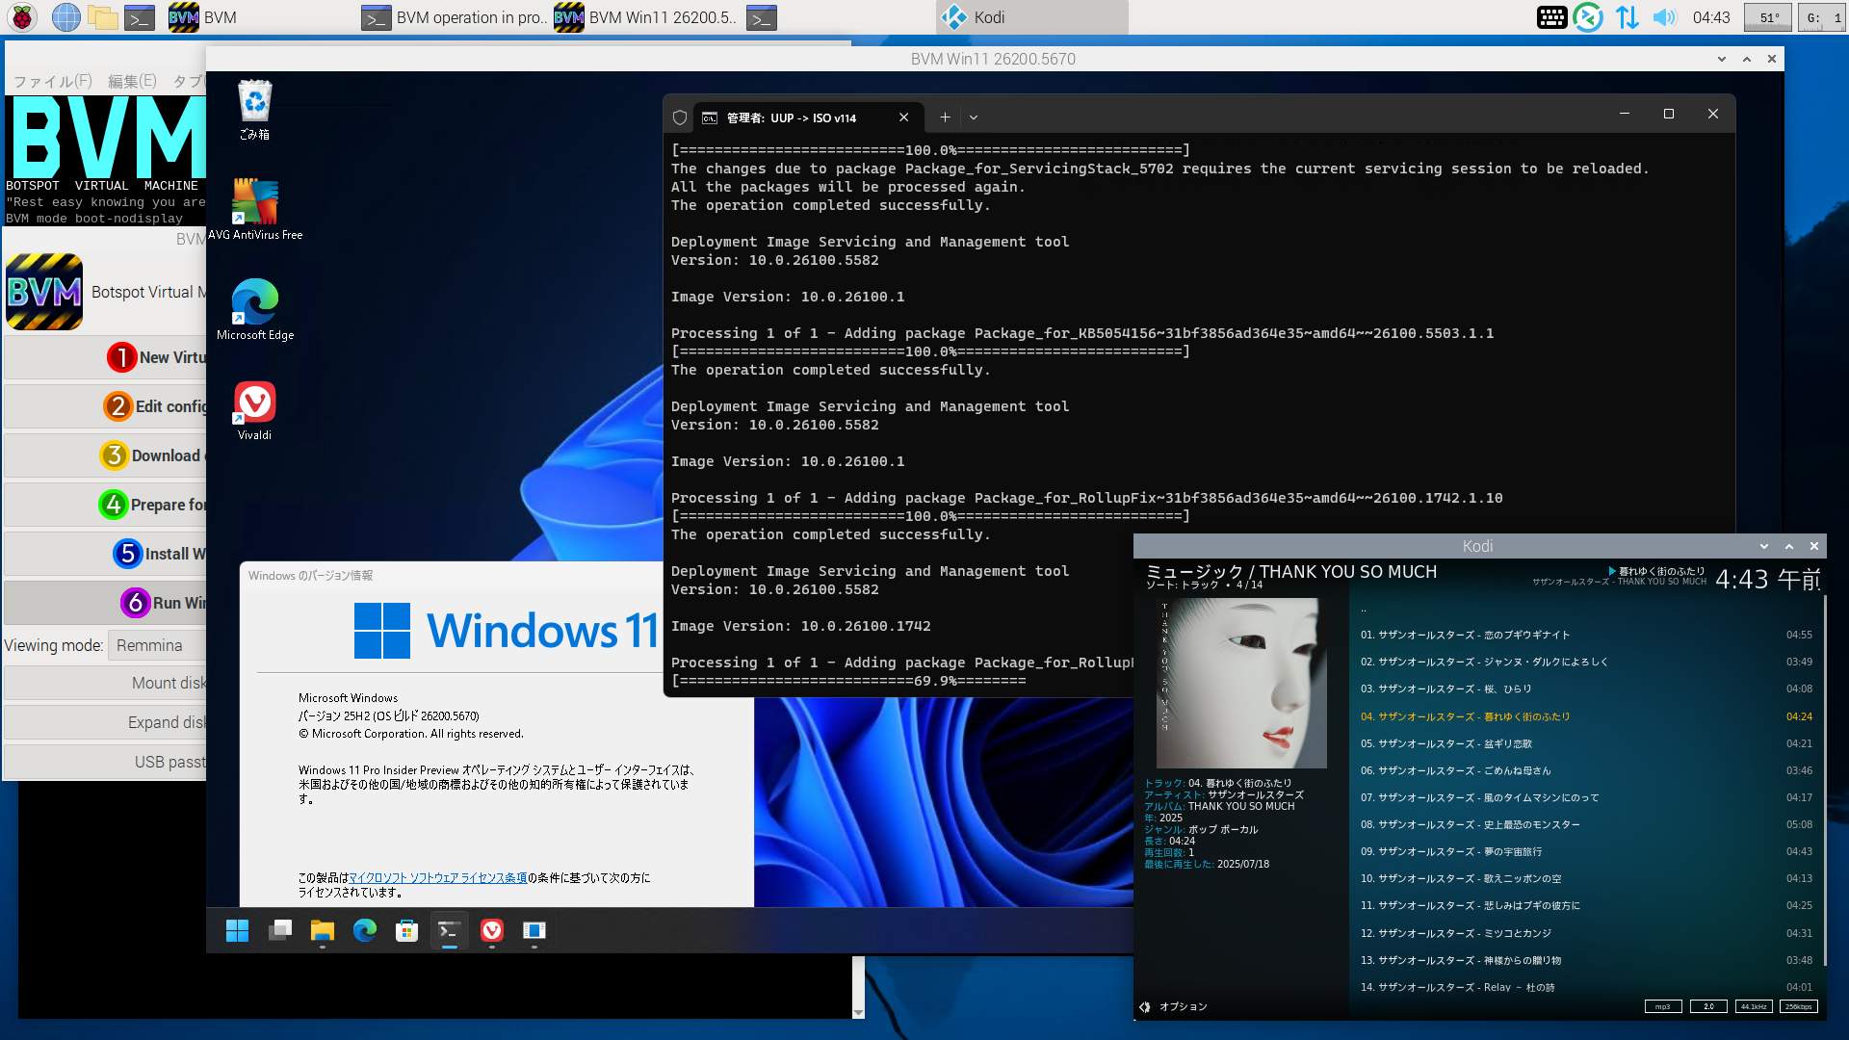Open Edge on the Windows taskbar
Image resolution: width=1849 pixels, height=1040 pixels.
364,930
